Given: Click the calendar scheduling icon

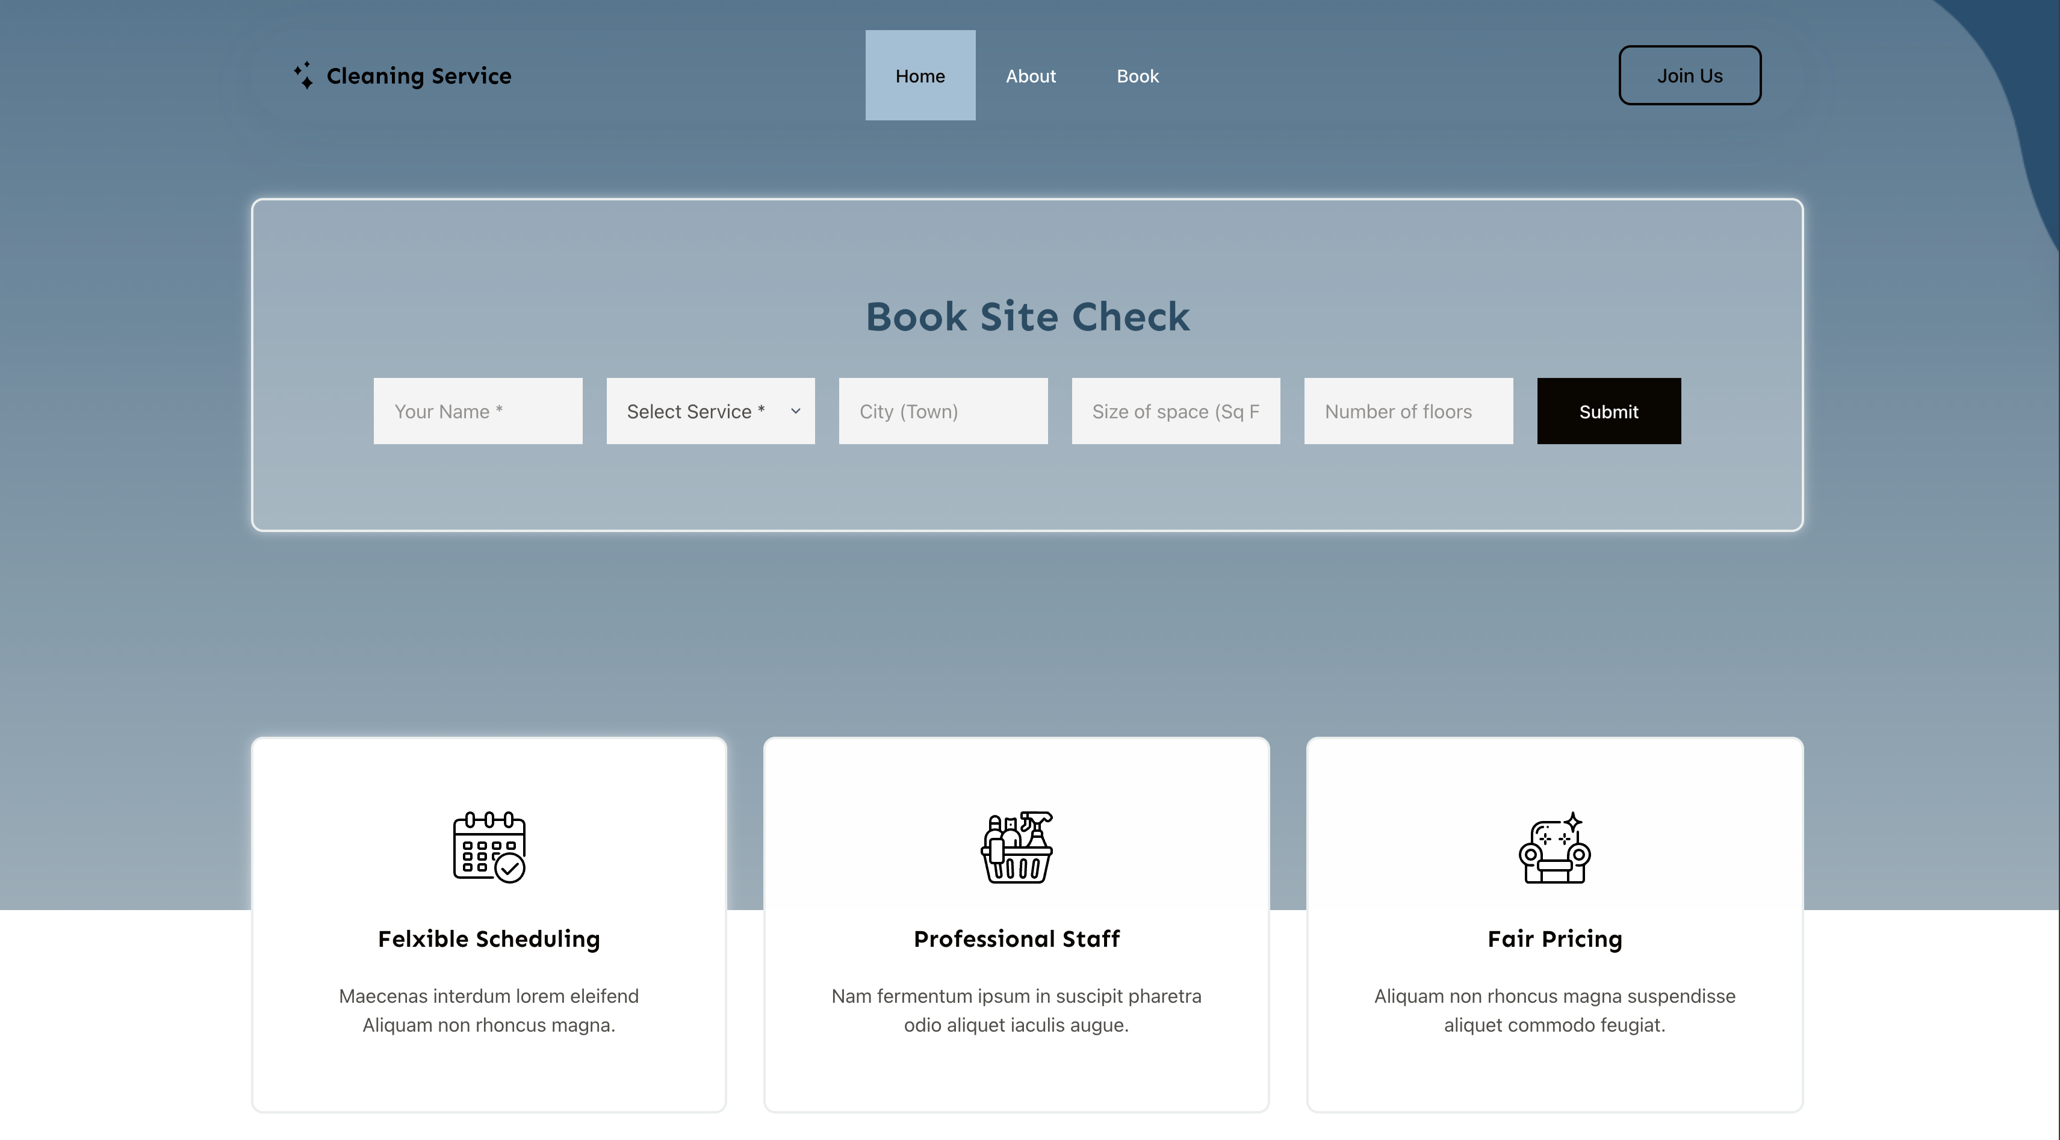Looking at the screenshot, I should click(489, 847).
